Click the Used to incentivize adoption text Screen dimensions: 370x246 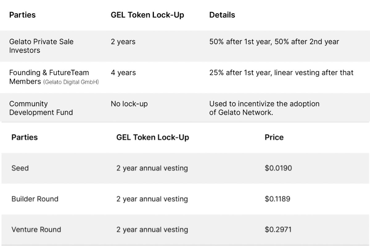click(264, 108)
